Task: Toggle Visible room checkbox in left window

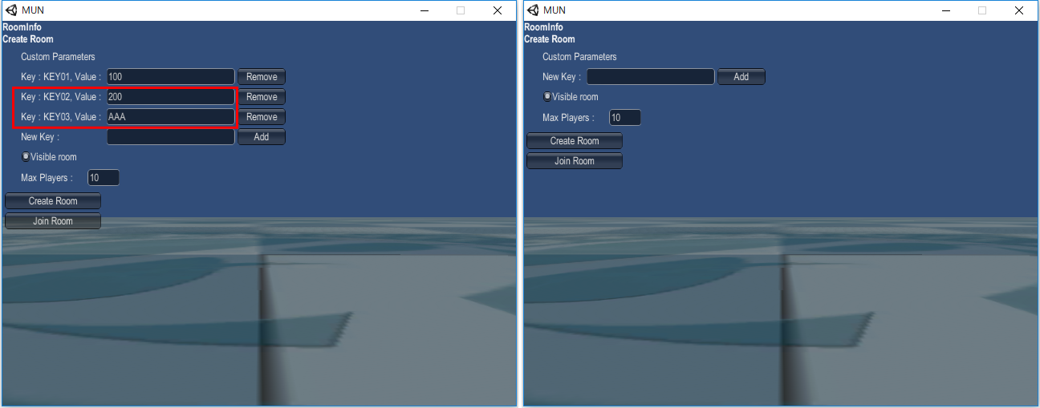Action: pos(26,157)
